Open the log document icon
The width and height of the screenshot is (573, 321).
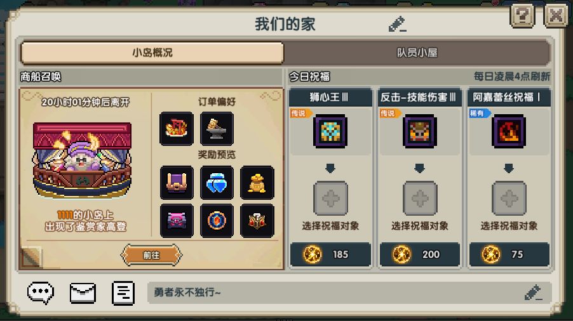(x=123, y=293)
